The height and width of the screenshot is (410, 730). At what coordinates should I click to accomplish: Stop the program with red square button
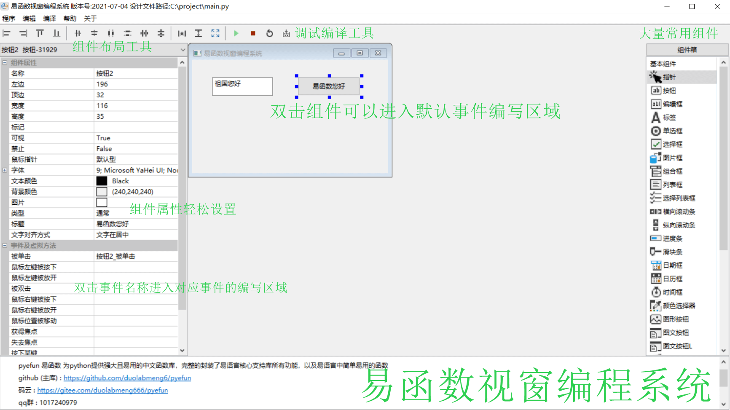253,33
